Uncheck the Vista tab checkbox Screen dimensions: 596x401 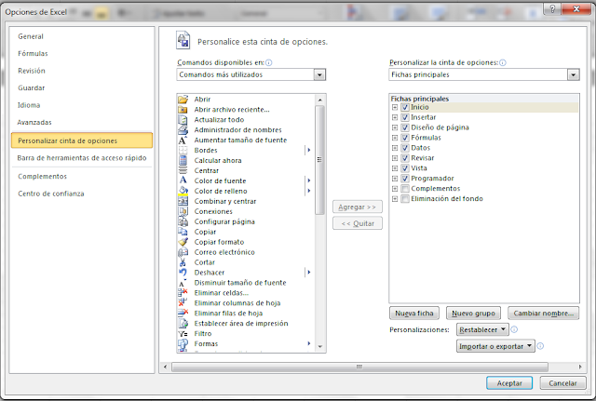point(405,168)
